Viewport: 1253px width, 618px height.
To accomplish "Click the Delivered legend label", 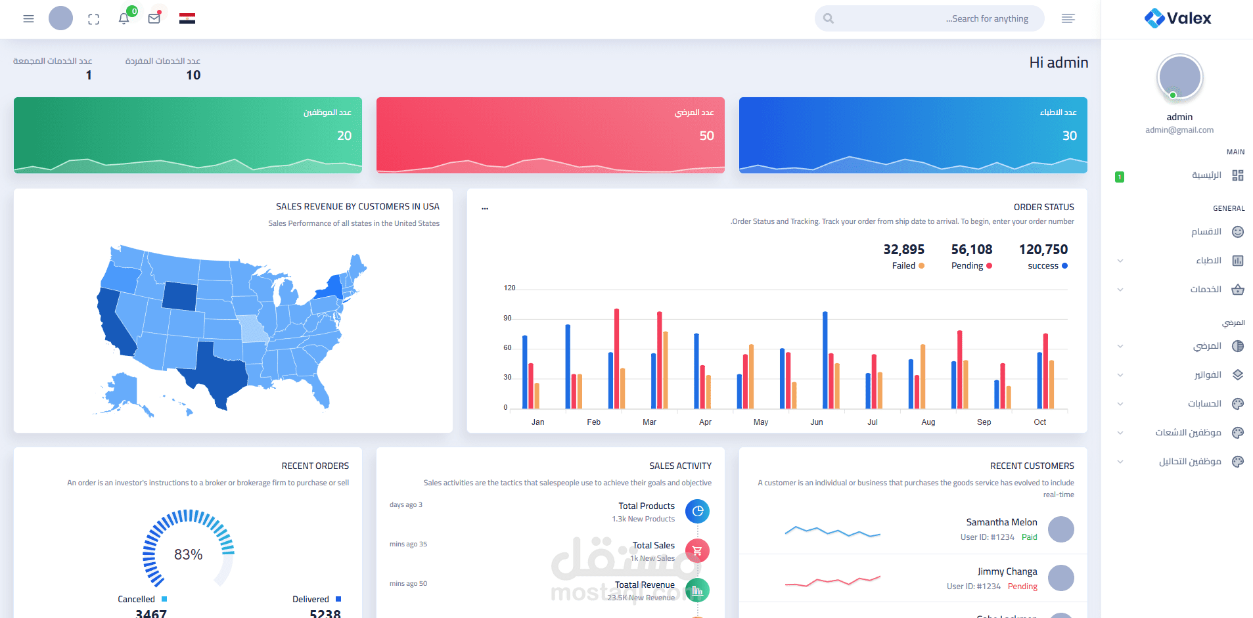I will [311, 599].
